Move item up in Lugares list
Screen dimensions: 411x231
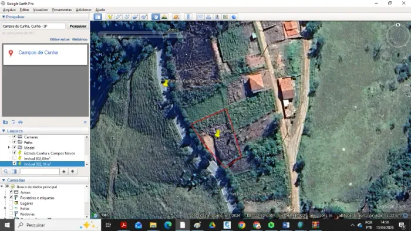63,171
